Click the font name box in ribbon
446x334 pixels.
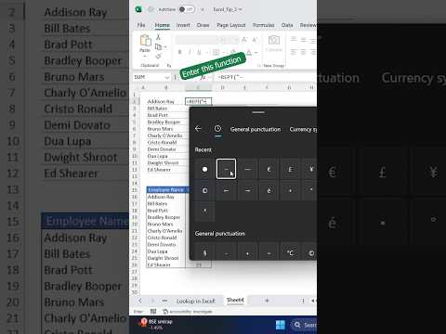196,40
